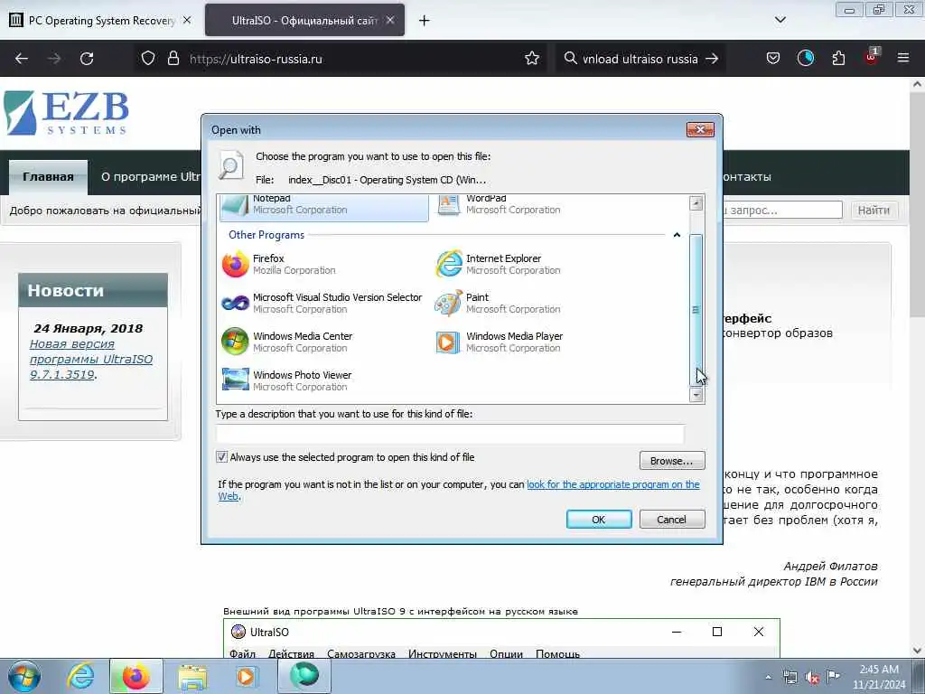
Task: Click Browse to find another program
Action: [672, 460]
